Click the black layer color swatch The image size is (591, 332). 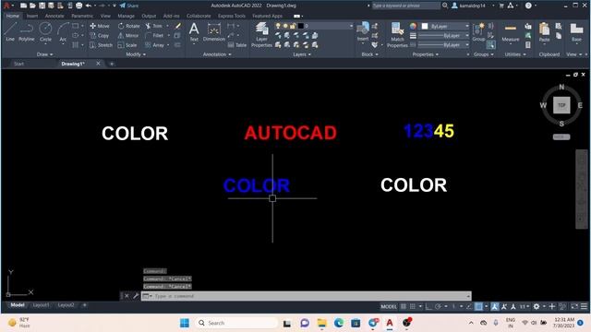pyautogui.click(x=300, y=26)
